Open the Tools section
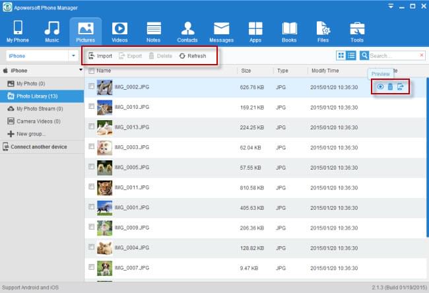 357,32
